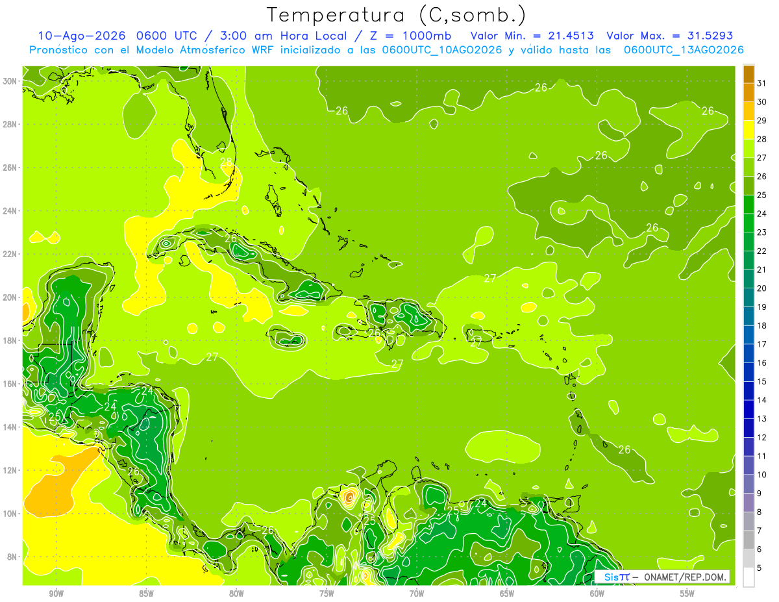Click the 60W longitude axis label
The height and width of the screenshot is (602, 779).
(x=597, y=594)
